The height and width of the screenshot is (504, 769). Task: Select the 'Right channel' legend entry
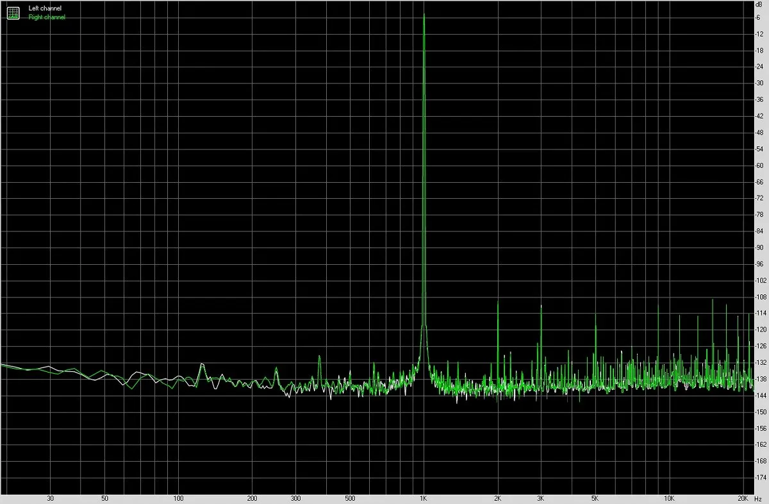point(47,17)
